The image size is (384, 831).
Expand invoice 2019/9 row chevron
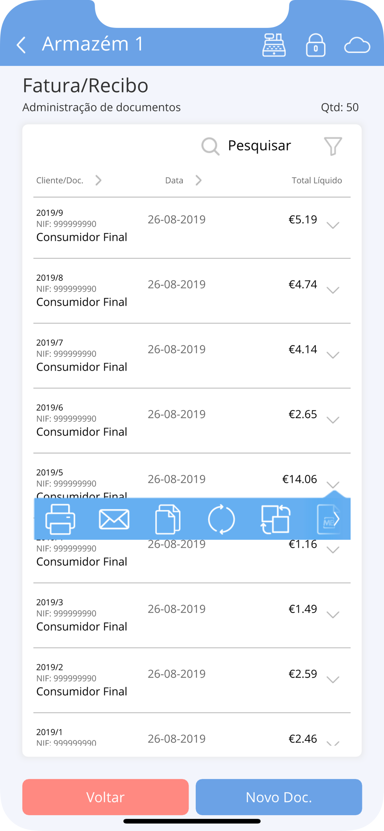(x=333, y=225)
